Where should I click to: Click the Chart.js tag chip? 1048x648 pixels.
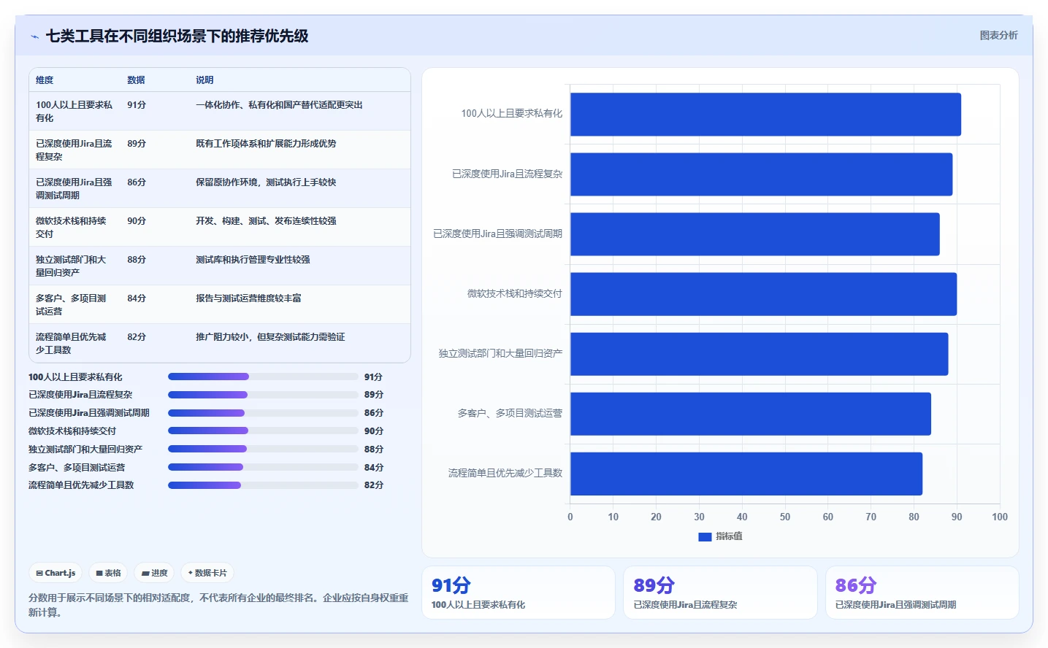pyautogui.click(x=56, y=573)
